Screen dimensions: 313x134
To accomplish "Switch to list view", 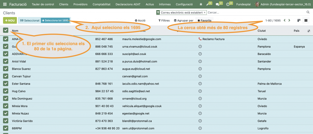I will click(x=306, y=20).
